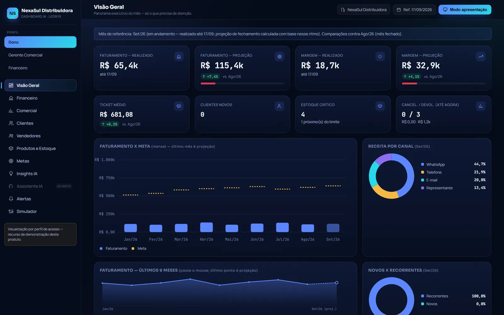Open Insights IA

[40, 174]
